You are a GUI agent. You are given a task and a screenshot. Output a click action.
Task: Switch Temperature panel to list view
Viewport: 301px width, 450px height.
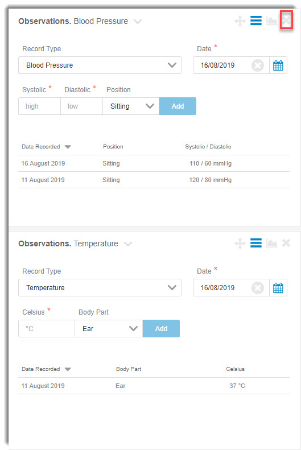click(256, 243)
